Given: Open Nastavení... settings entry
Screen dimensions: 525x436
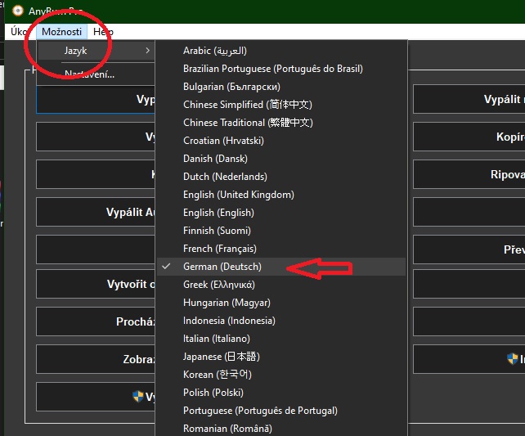Looking at the screenshot, I should (89, 74).
